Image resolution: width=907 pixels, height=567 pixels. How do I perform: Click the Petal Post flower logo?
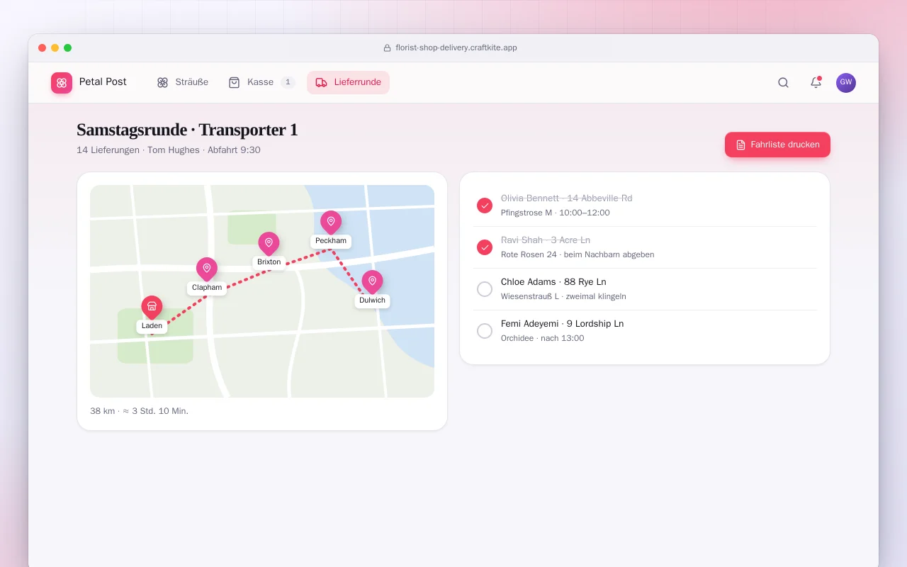[x=62, y=83]
